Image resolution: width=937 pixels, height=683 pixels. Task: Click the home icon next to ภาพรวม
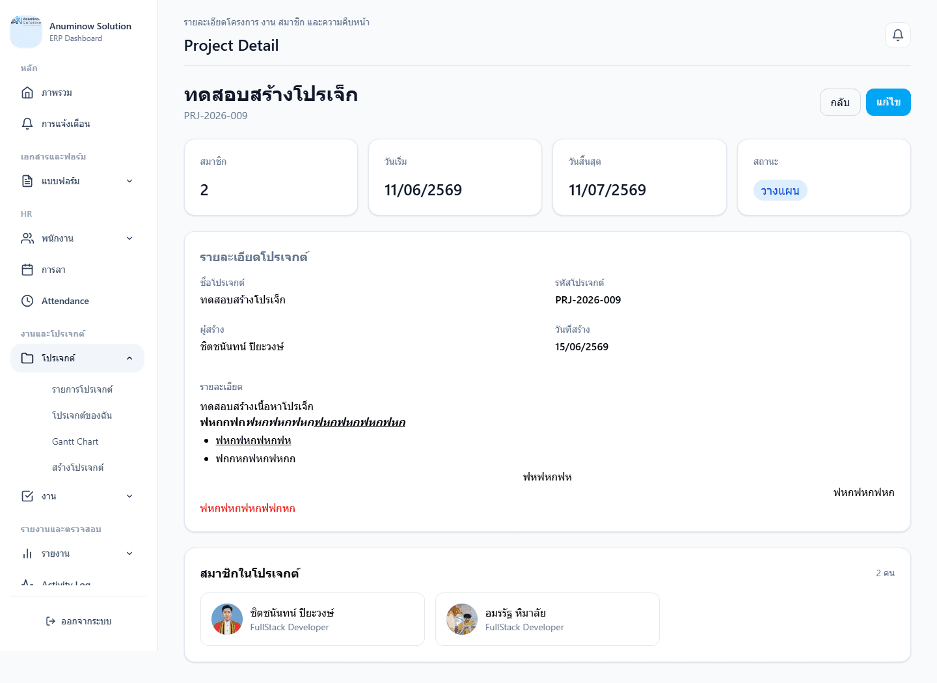(x=27, y=92)
